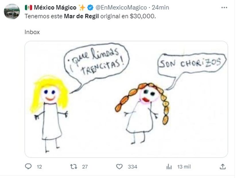236x178 pixels.
Task: Click the retweet count 27
Action: coord(85,167)
